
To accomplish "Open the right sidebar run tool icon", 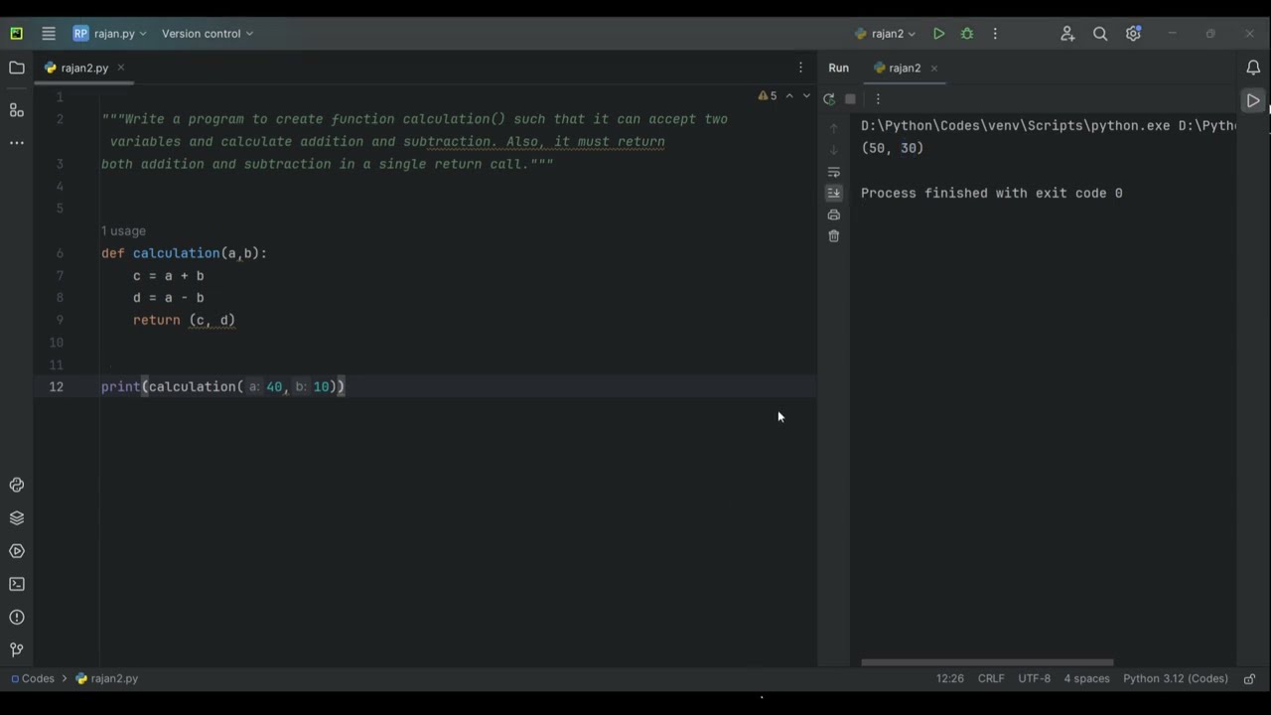I will (1253, 100).
